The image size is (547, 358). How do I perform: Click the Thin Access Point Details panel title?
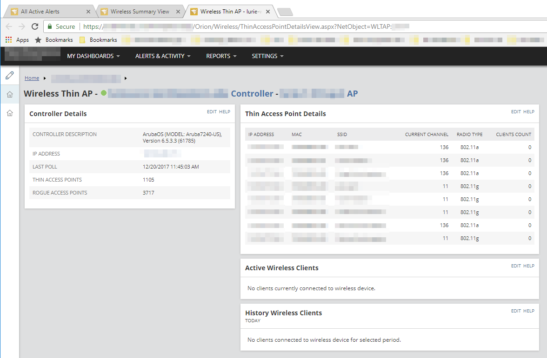tap(286, 114)
